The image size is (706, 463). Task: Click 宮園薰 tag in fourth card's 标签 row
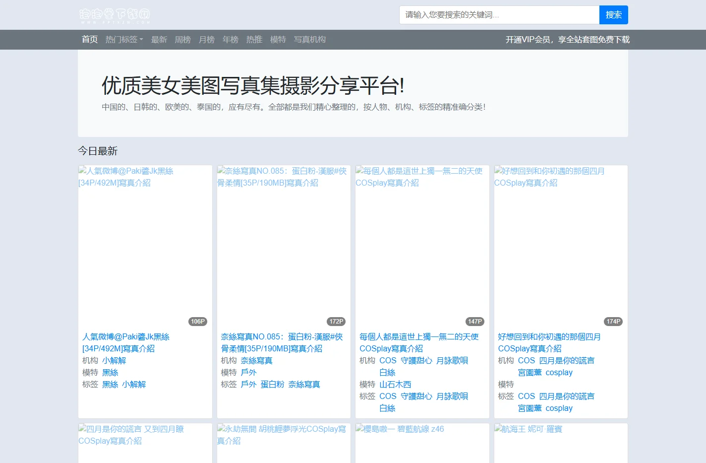[x=530, y=408]
